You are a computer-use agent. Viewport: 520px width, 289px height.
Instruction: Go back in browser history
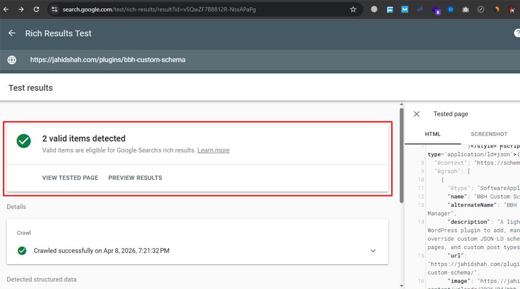(6, 9)
